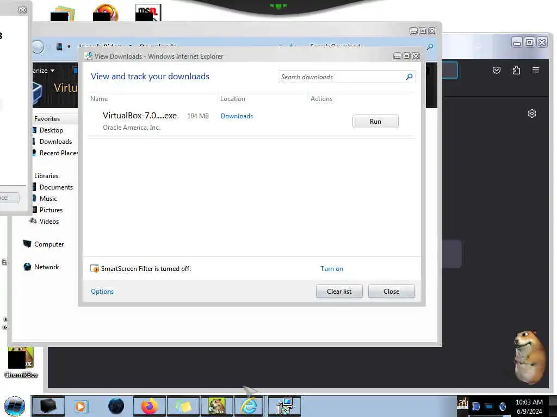Click Explorer's search magnifier icon
Image resolution: width=557 pixels, height=417 pixels.
click(x=430, y=47)
